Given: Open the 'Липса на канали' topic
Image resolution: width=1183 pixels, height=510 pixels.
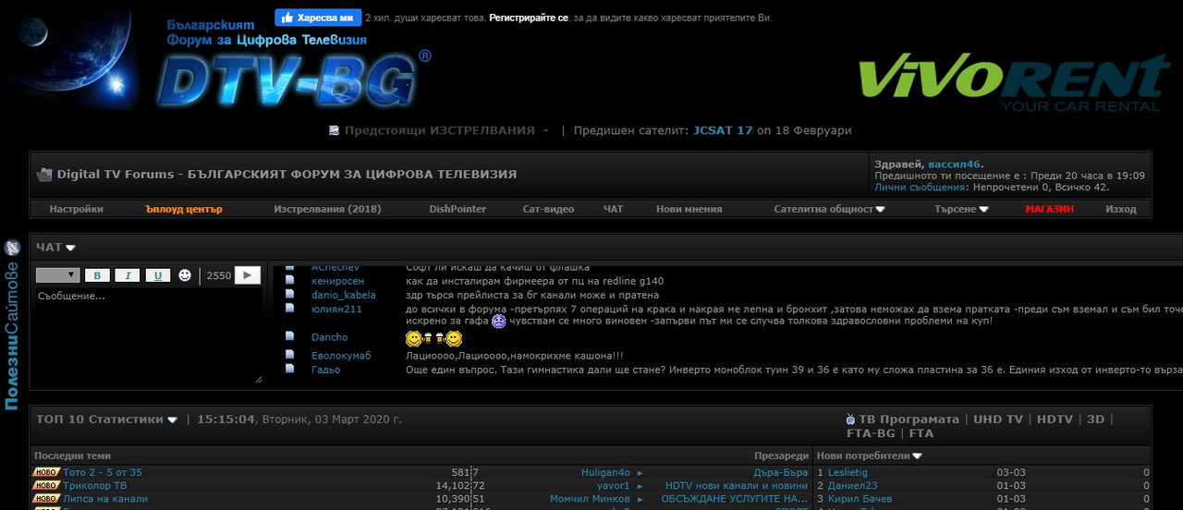Looking at the screenshot, I should coord(105,499).
